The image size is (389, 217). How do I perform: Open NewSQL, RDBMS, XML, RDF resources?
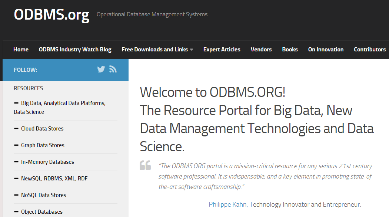click(54, 179)
